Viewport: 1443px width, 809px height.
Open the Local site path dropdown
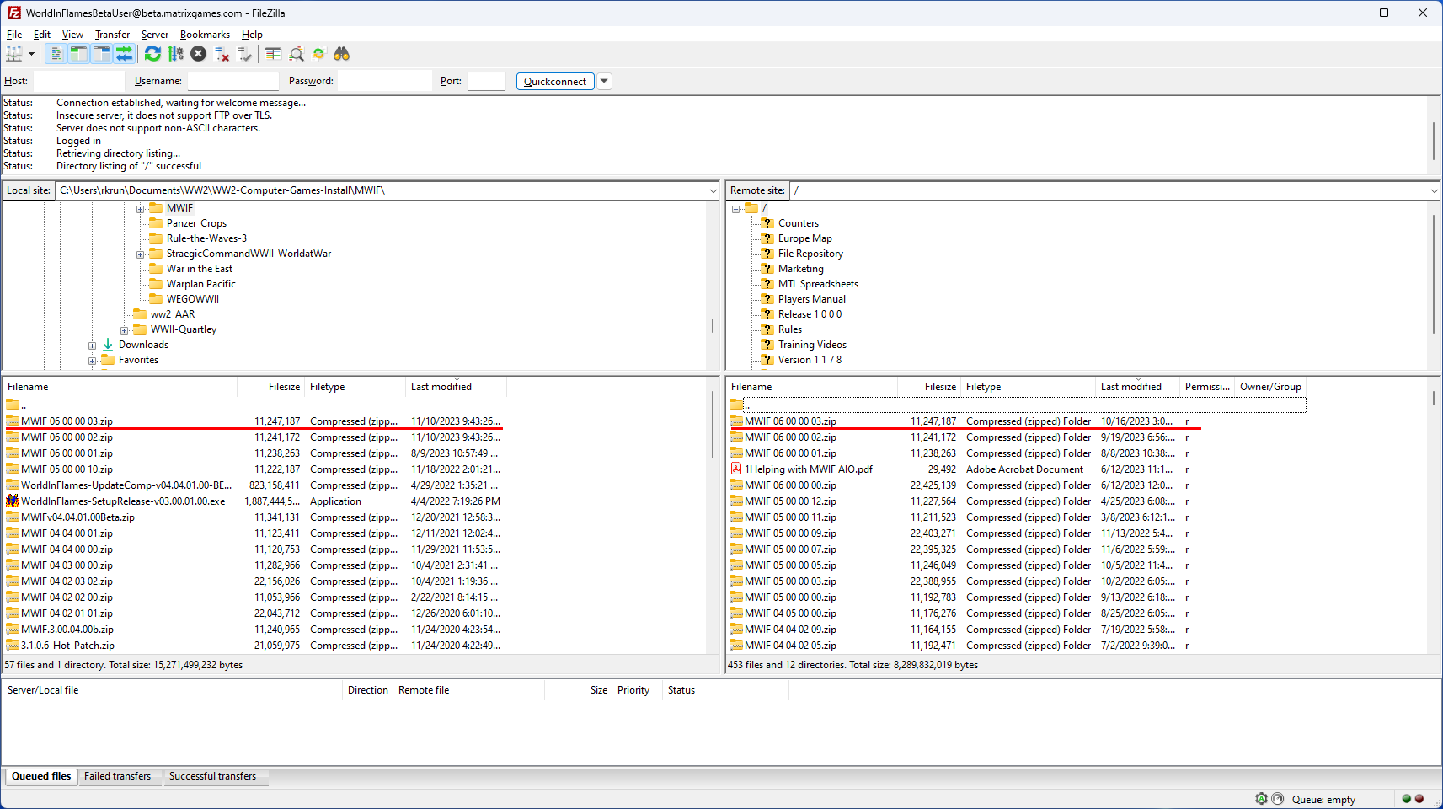[x=713, y=191]
